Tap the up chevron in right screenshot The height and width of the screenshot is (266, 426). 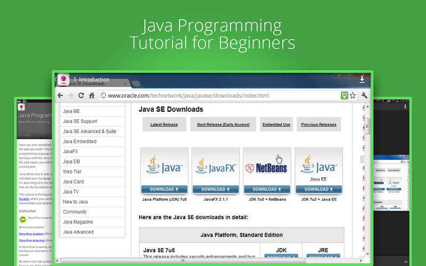pyautogui.click(x=406, y=262)
